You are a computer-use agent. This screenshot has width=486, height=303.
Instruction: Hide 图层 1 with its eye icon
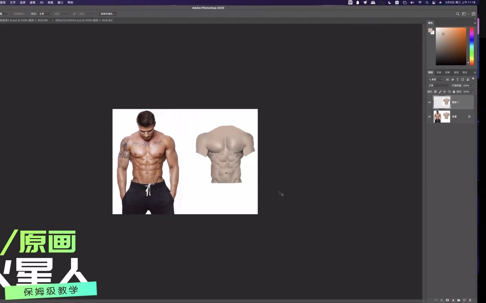tap(429, 102)
